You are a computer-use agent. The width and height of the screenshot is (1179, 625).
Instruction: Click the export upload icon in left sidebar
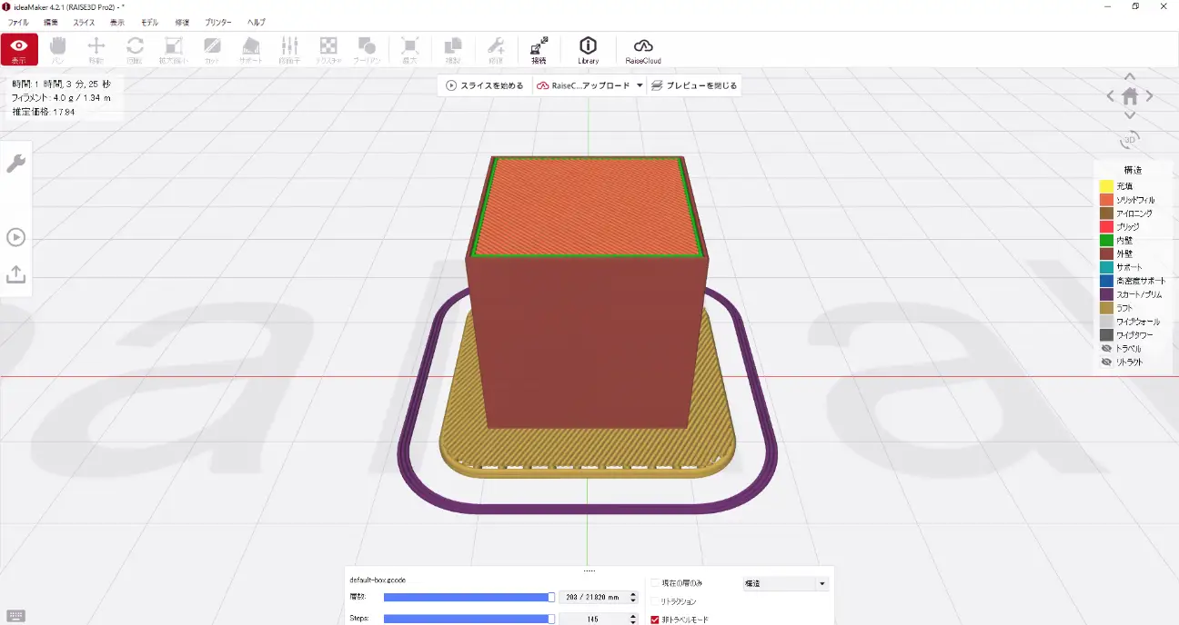tap(15, 274)
